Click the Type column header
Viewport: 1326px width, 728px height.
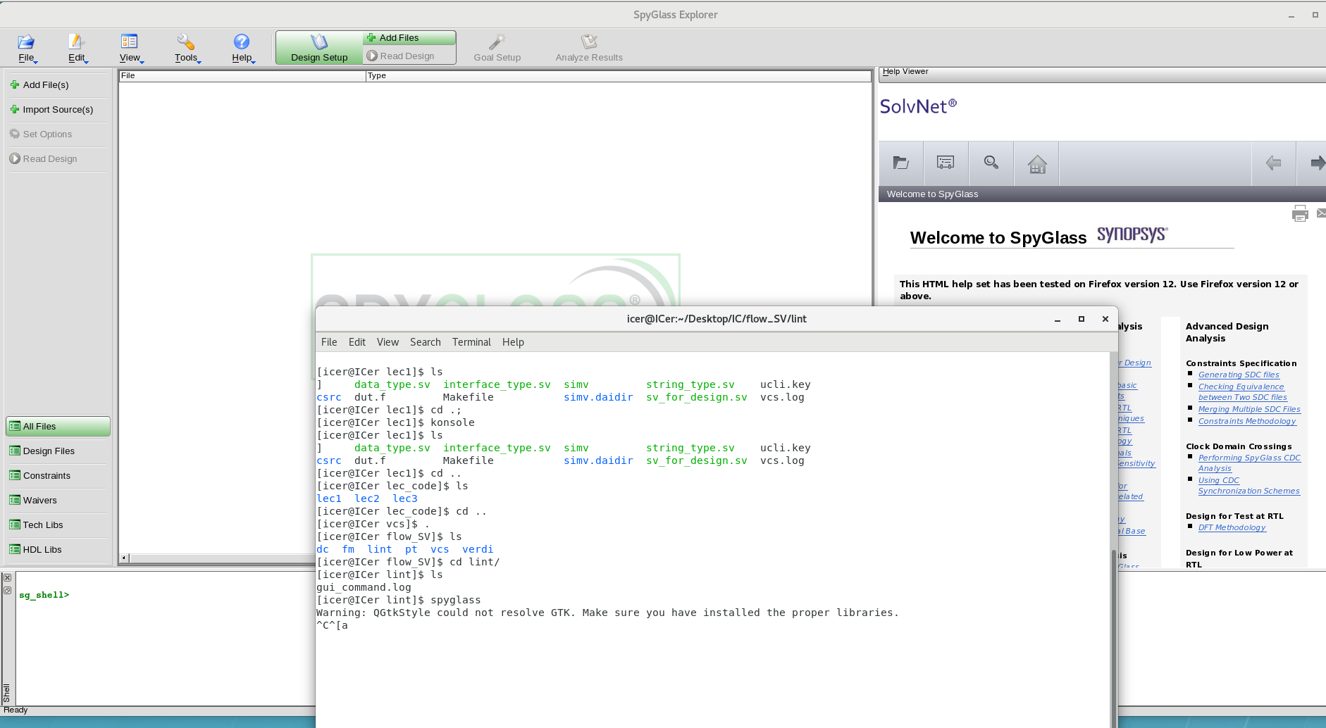619,76
